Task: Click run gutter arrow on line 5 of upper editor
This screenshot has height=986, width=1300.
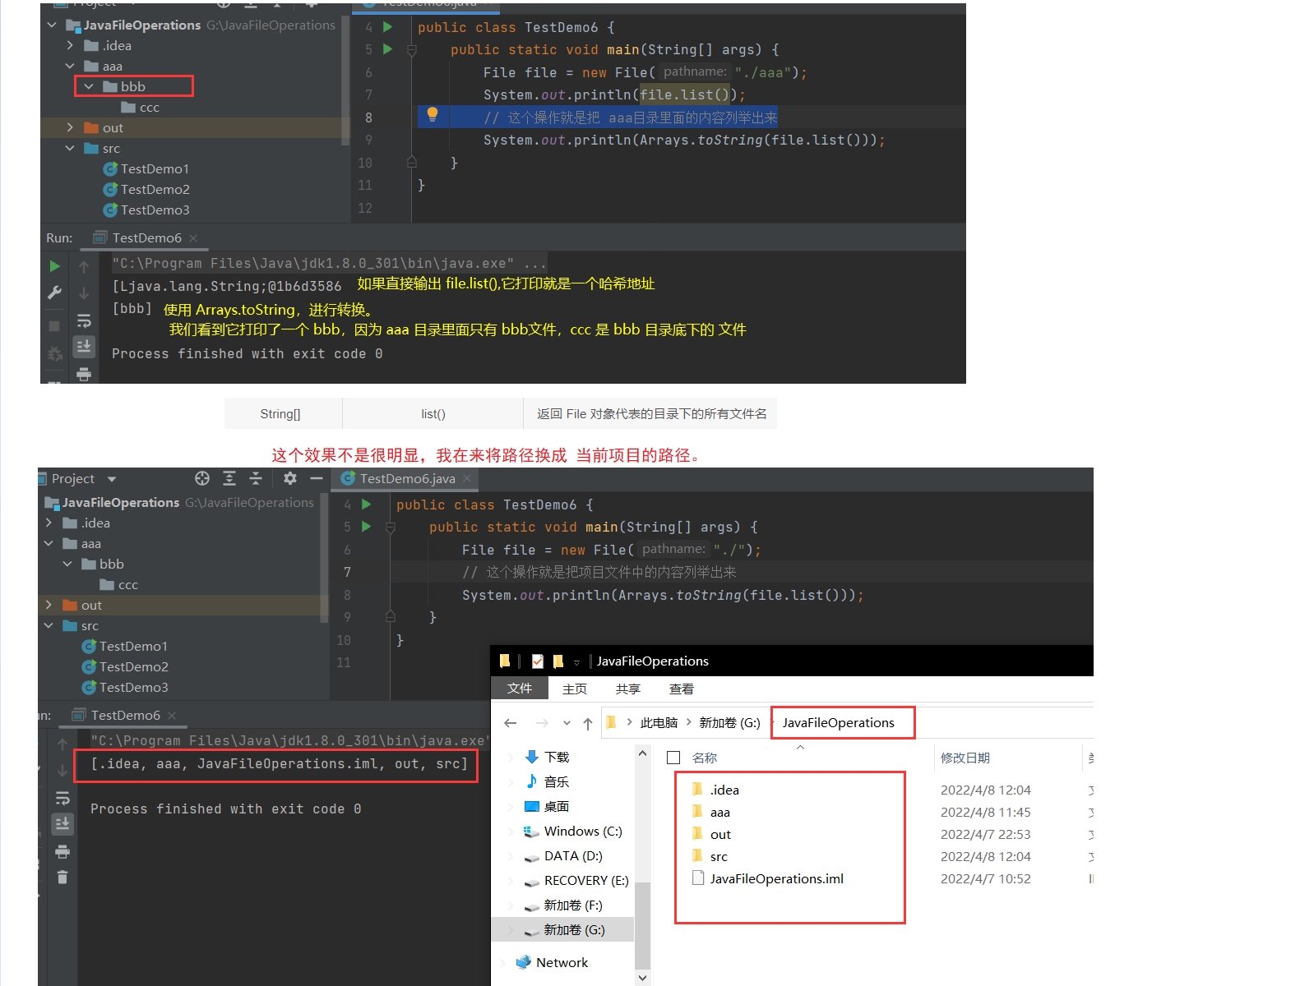Action: [388, 49]
